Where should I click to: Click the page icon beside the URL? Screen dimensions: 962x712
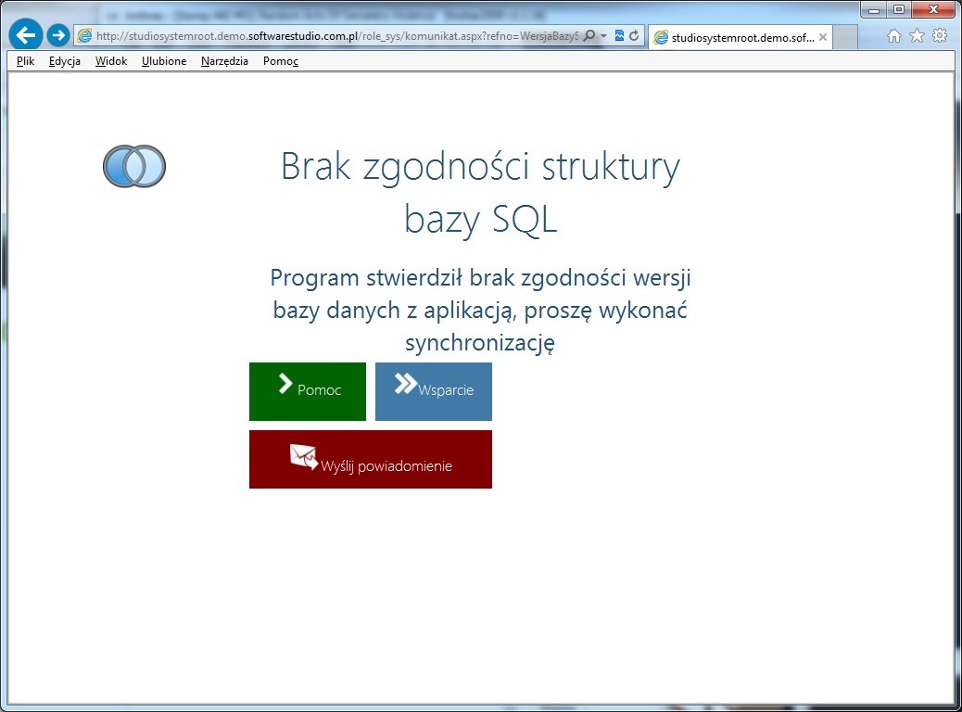point(84,35)
